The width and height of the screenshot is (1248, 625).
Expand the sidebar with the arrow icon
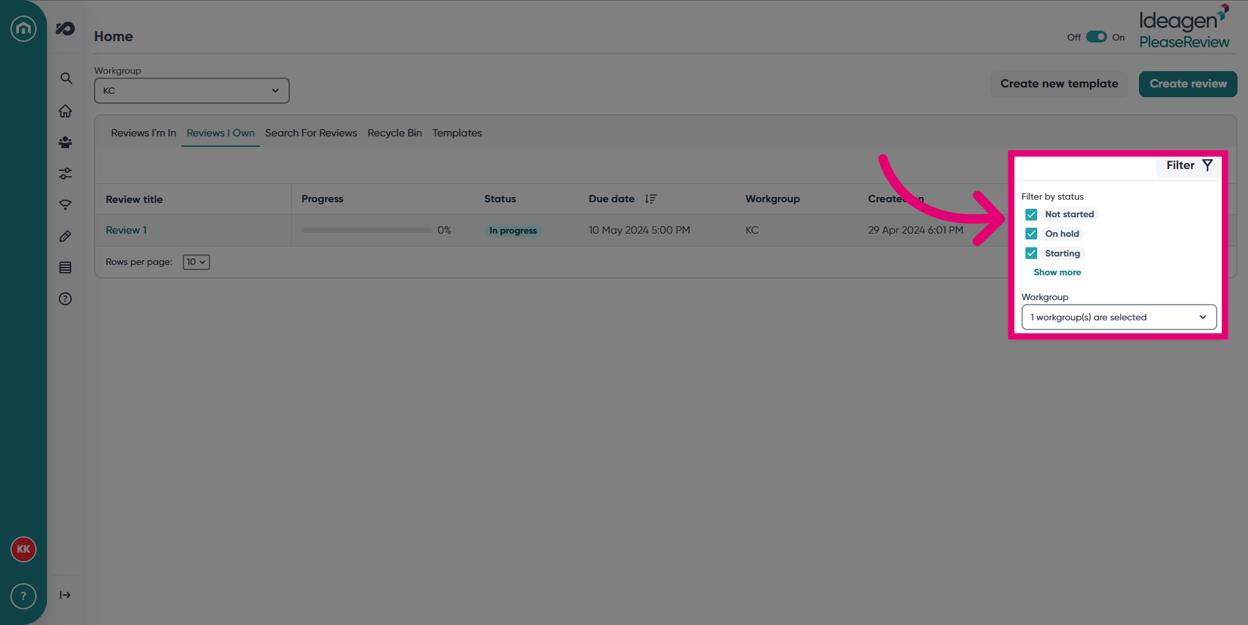pos(65,595)
